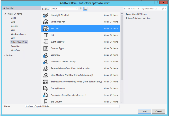169x116 pixels.
Task: Click the Add button
Action: [x=144, y=111]
